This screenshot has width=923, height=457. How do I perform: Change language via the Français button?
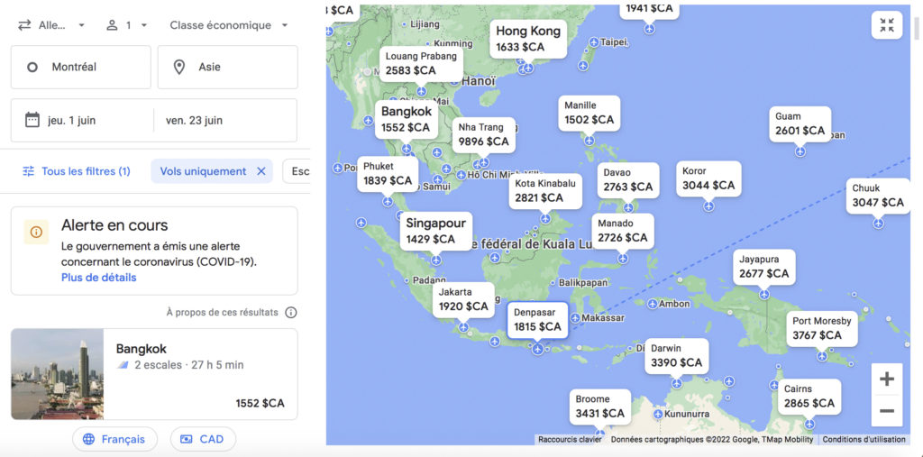pyautogui.click(x=114, y=439)
